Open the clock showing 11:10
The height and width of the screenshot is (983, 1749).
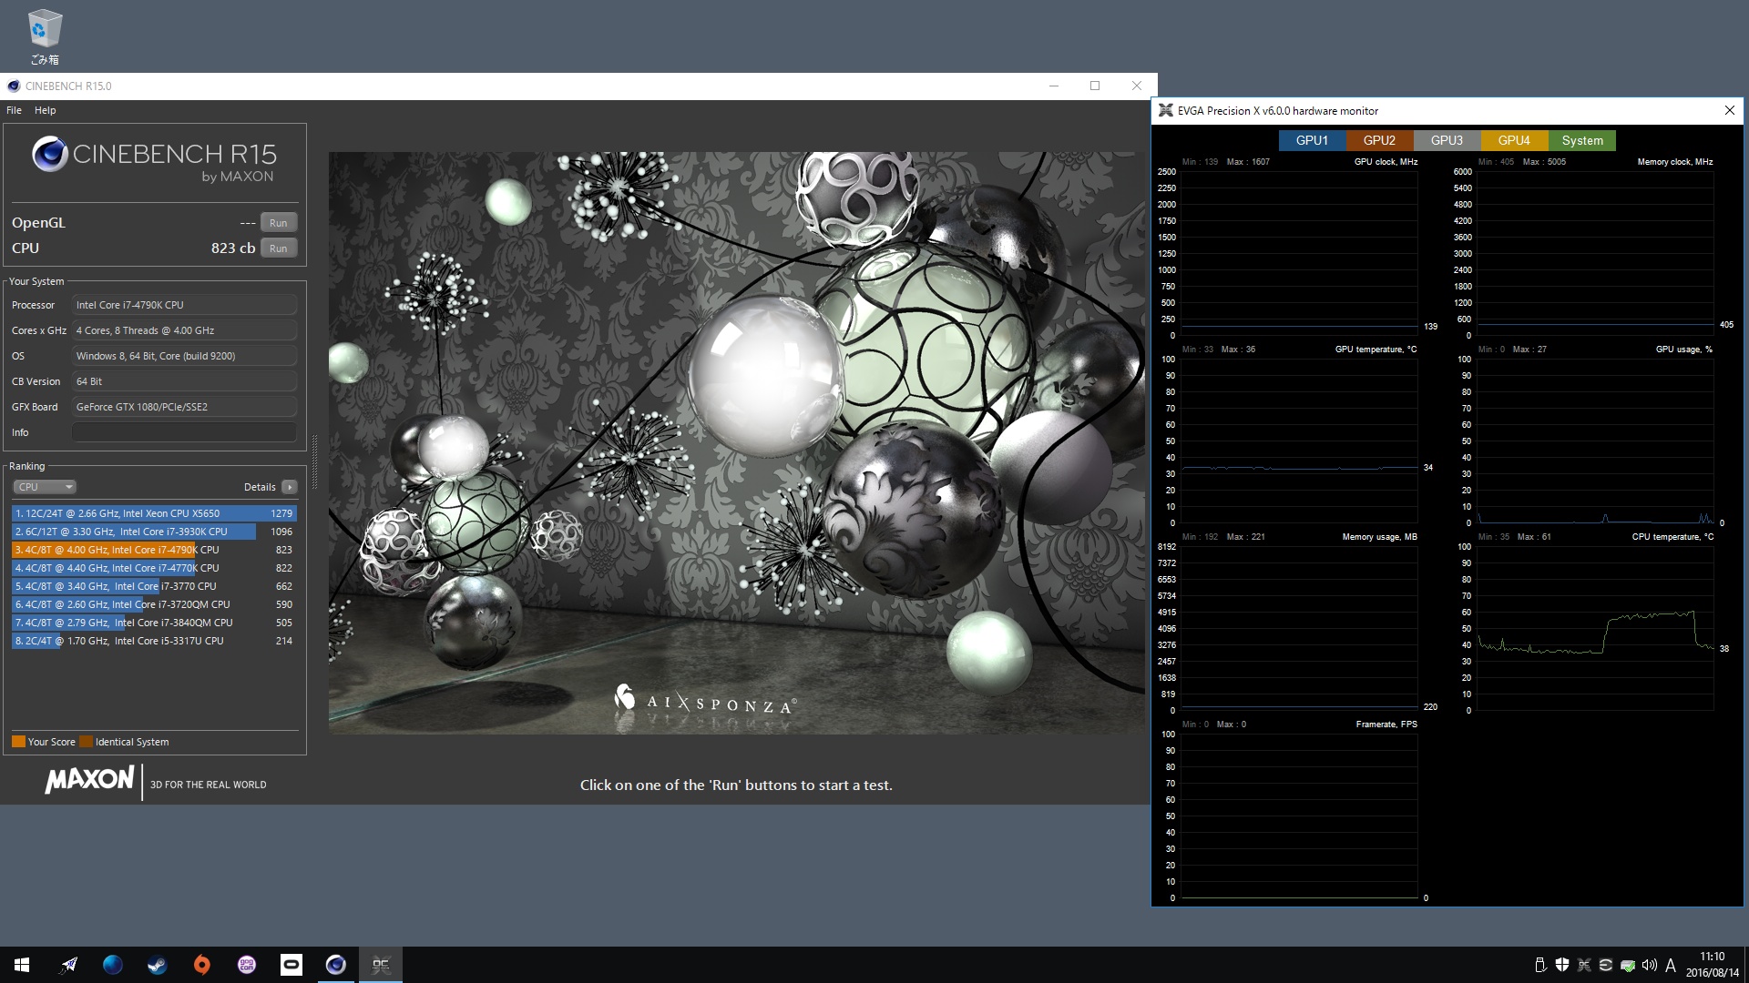coord(1713,965)
